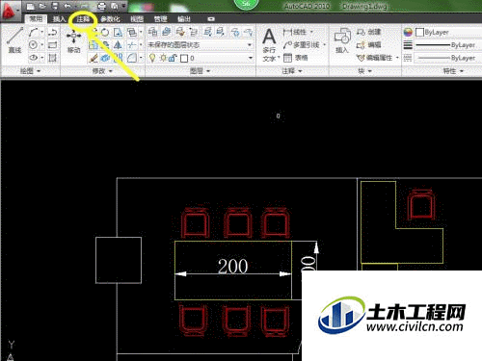Select the 直线 line tool
Image resolution: width=482 pixels, height=361 pixels.
[x=14, y=39]
